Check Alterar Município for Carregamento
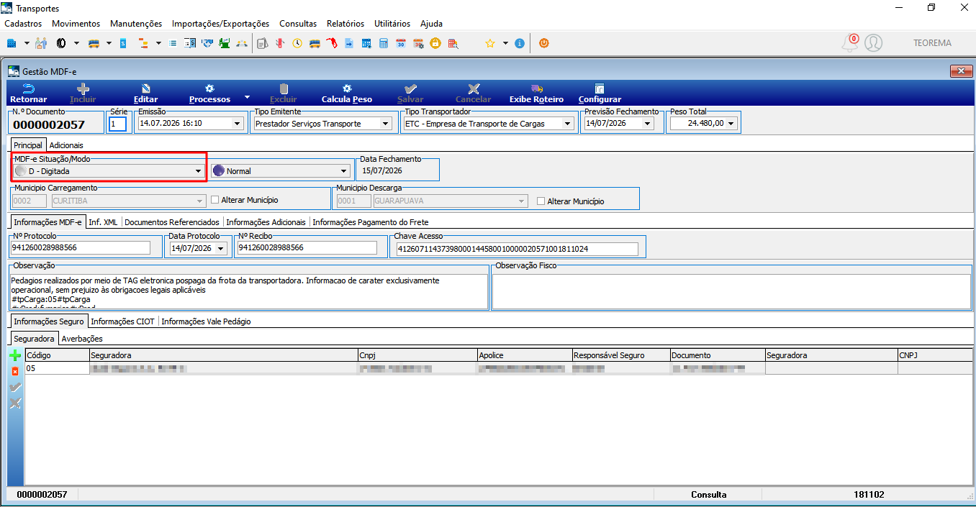This screenshot has height=507, width=976. click(x=214, y=200)
